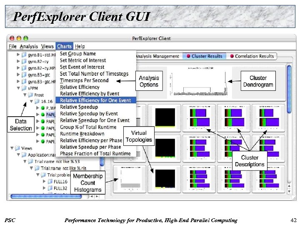The width and height of the screenshot is (300, 225).
Task: Expand the gyro.B3-gtc tree node
Action: (18, 75)
